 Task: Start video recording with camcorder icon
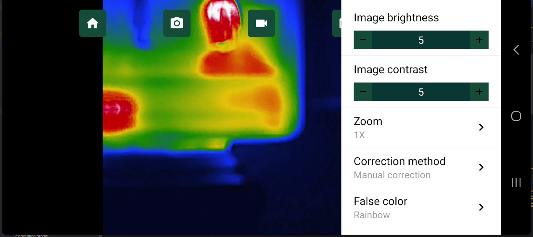(x=261, y=23)
